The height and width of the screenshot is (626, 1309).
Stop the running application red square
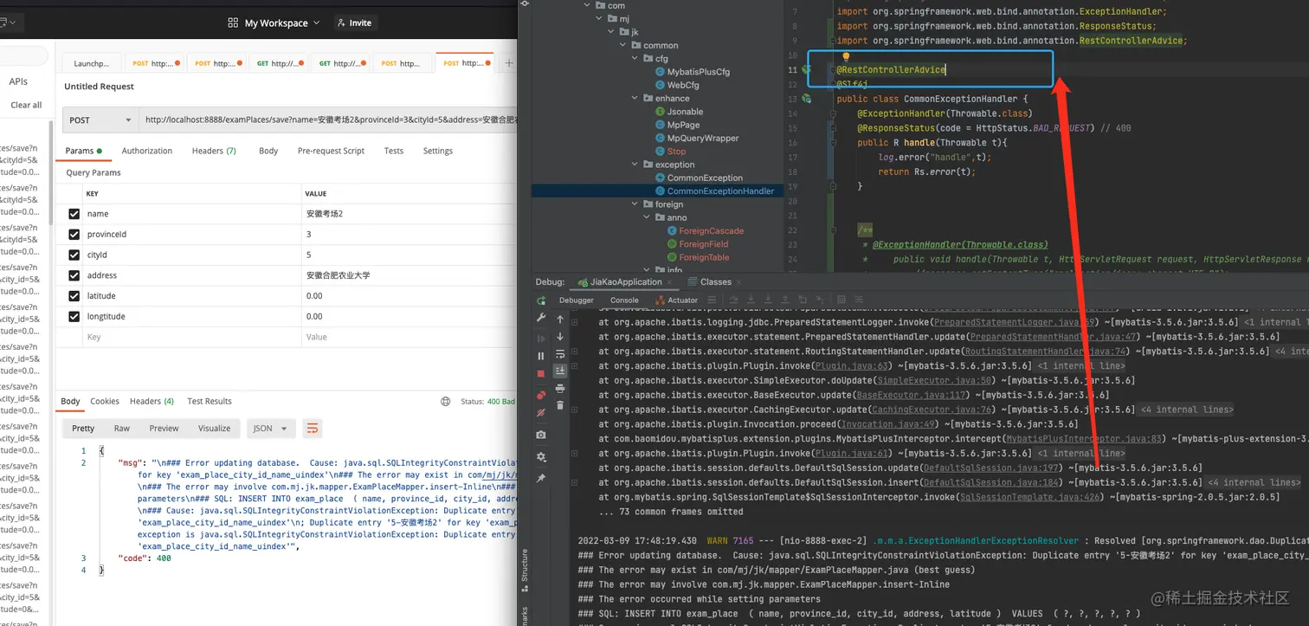pyautogui.click(x=541, y=373)
